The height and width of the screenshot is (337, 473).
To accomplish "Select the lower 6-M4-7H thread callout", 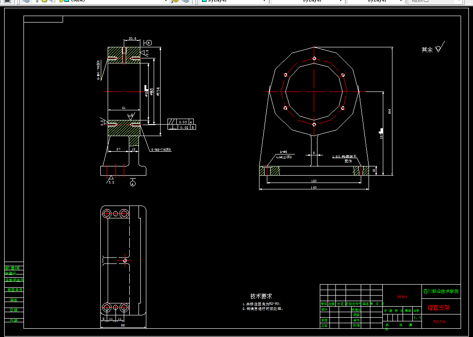I will click(161, 149).
